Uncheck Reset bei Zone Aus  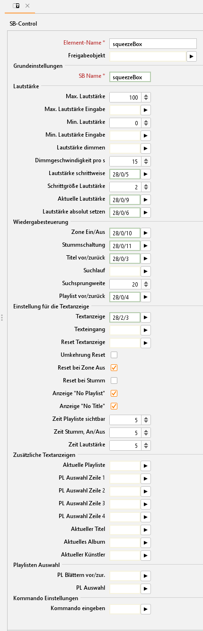[114, 368]
